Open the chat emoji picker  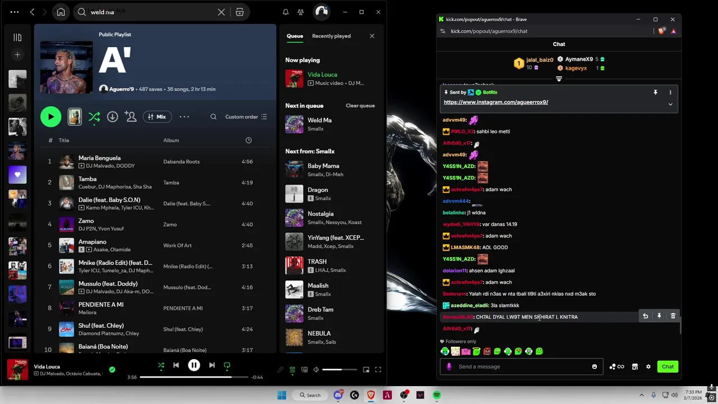595,366
